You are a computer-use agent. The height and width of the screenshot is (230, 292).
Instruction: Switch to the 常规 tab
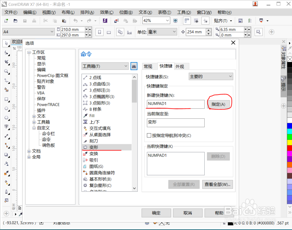pos(148,66)
